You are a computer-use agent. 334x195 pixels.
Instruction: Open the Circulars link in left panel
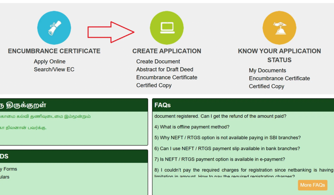tap(5, 177)
